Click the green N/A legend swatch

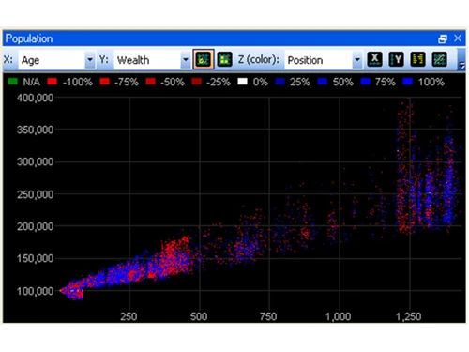point(13,82)
